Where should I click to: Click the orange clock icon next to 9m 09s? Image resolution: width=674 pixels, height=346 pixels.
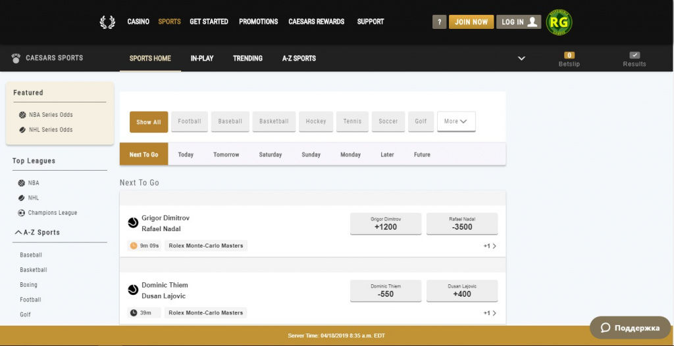133,246
